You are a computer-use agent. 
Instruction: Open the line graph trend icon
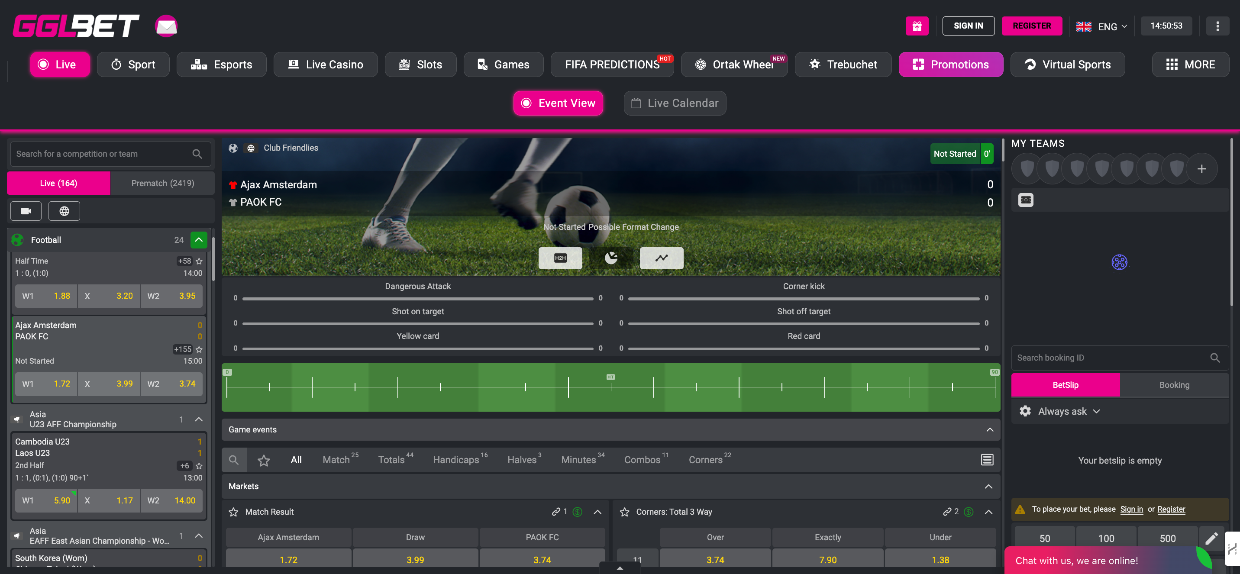click(662, 258)
